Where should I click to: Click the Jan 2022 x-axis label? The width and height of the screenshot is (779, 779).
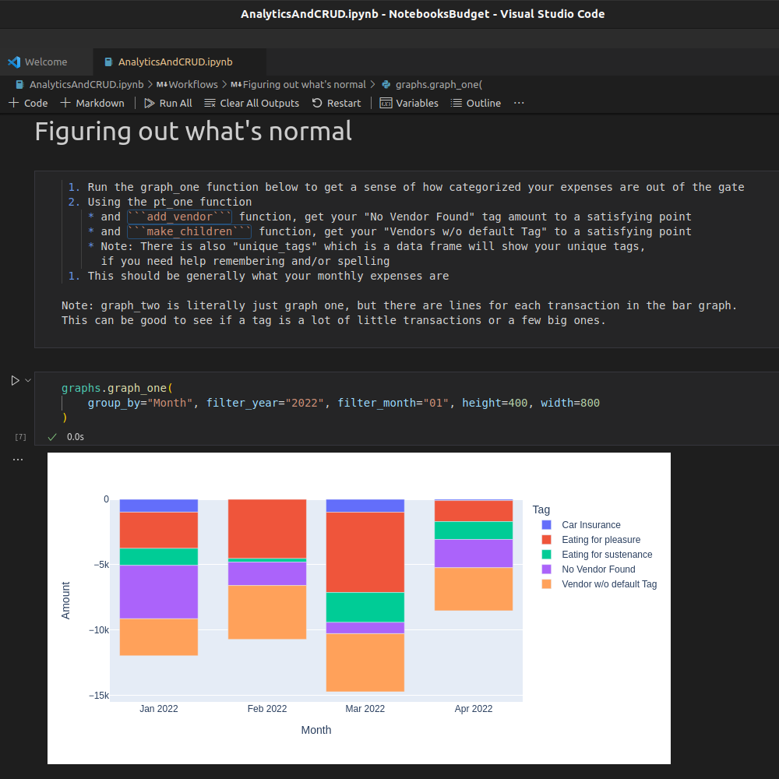pos(159,709)
